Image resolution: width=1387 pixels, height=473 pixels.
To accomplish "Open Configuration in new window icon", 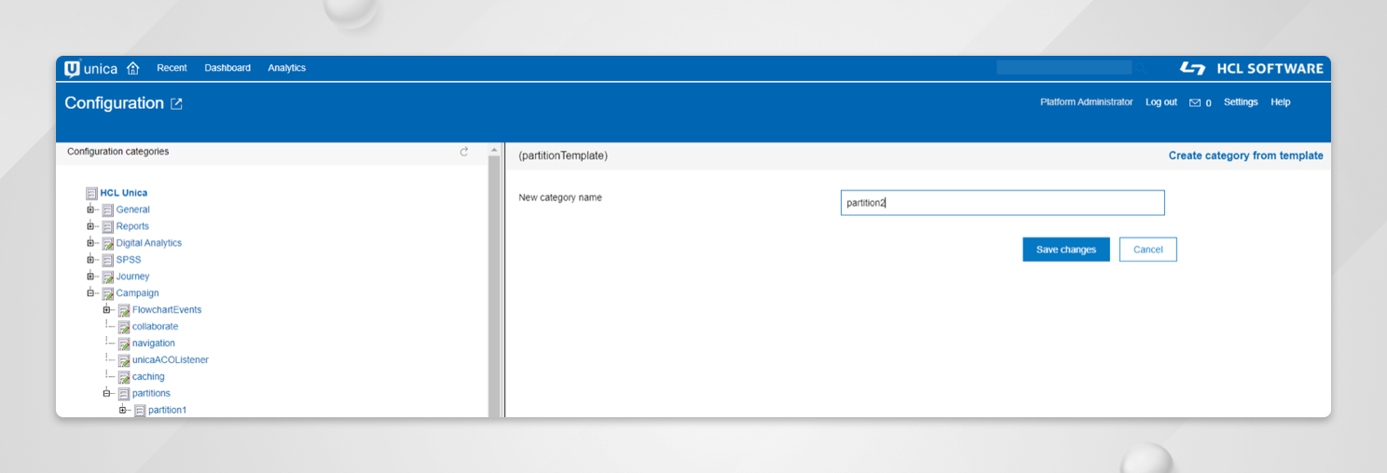I will tap(177, 104).
